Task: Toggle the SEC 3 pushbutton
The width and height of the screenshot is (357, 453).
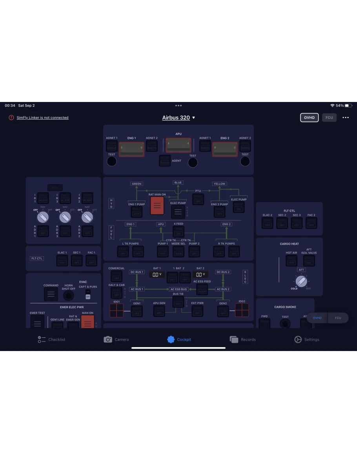Action: 297,223
